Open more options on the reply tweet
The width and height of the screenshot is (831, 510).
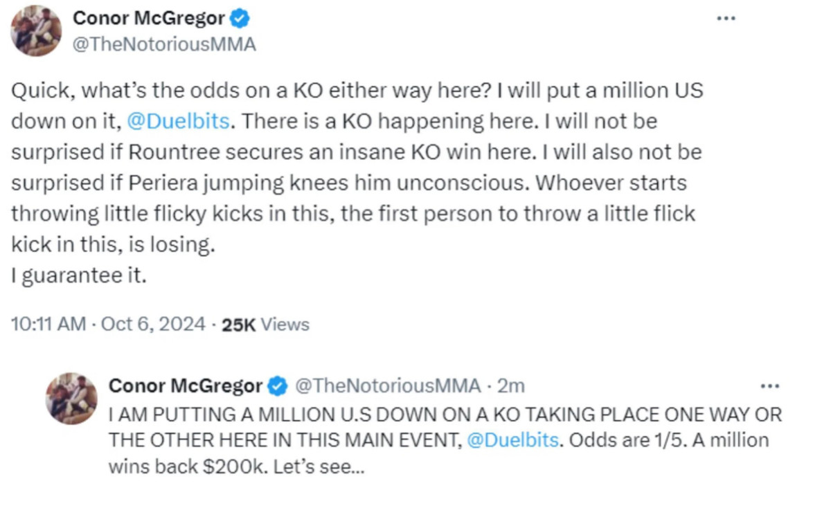769,385
